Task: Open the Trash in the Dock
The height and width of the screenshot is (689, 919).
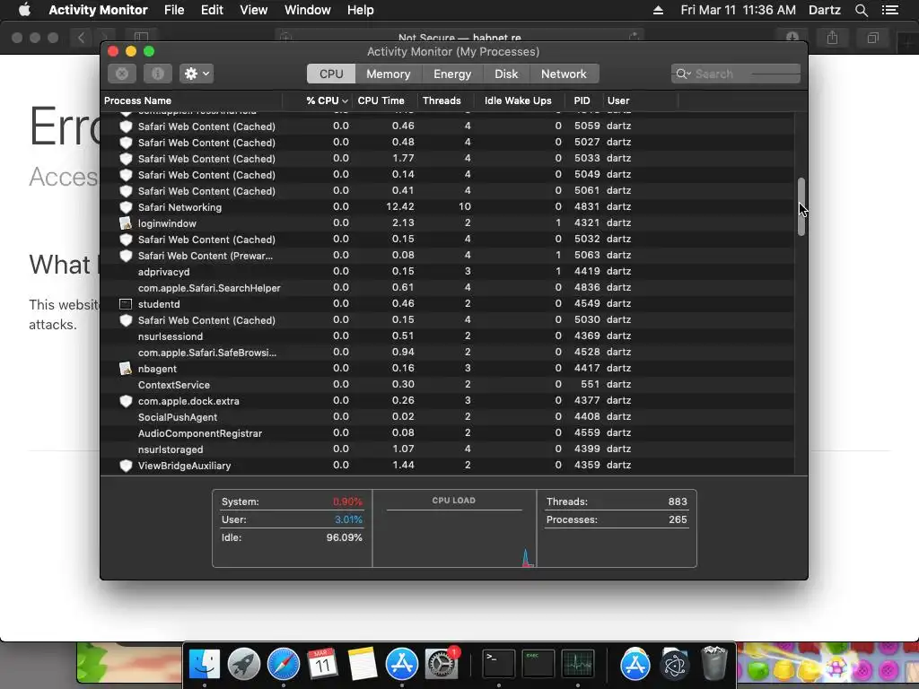Action: 713,663
